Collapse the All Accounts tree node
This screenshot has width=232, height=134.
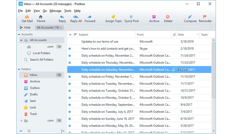[21, 40]
